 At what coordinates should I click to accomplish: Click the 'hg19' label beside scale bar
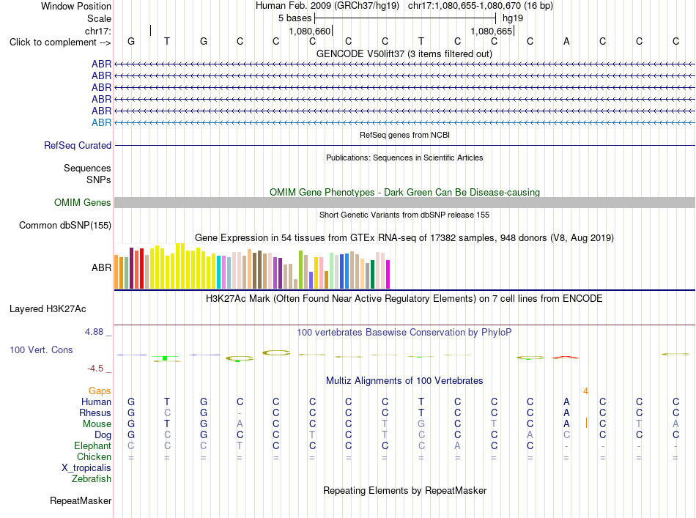(x=513, y=18)
